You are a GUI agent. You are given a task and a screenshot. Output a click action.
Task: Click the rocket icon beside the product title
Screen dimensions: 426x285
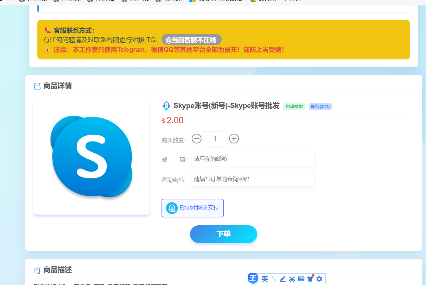166,106
